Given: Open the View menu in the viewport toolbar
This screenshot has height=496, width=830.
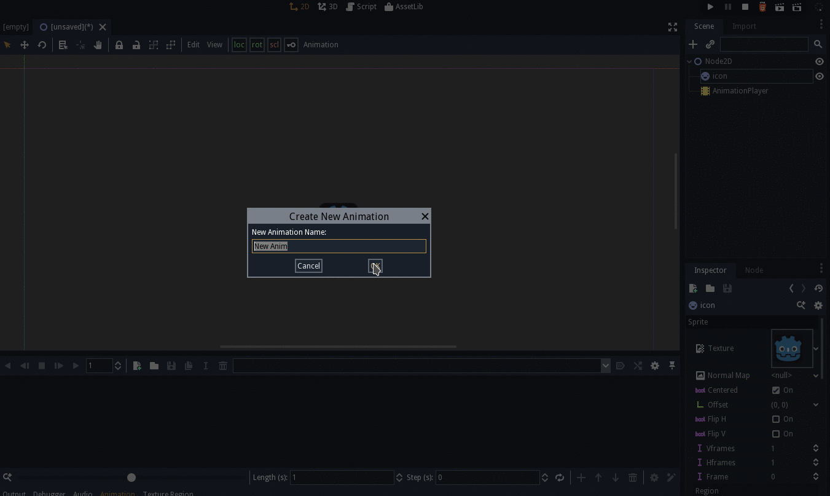Looking at the screenshot, I should [214, 44].
